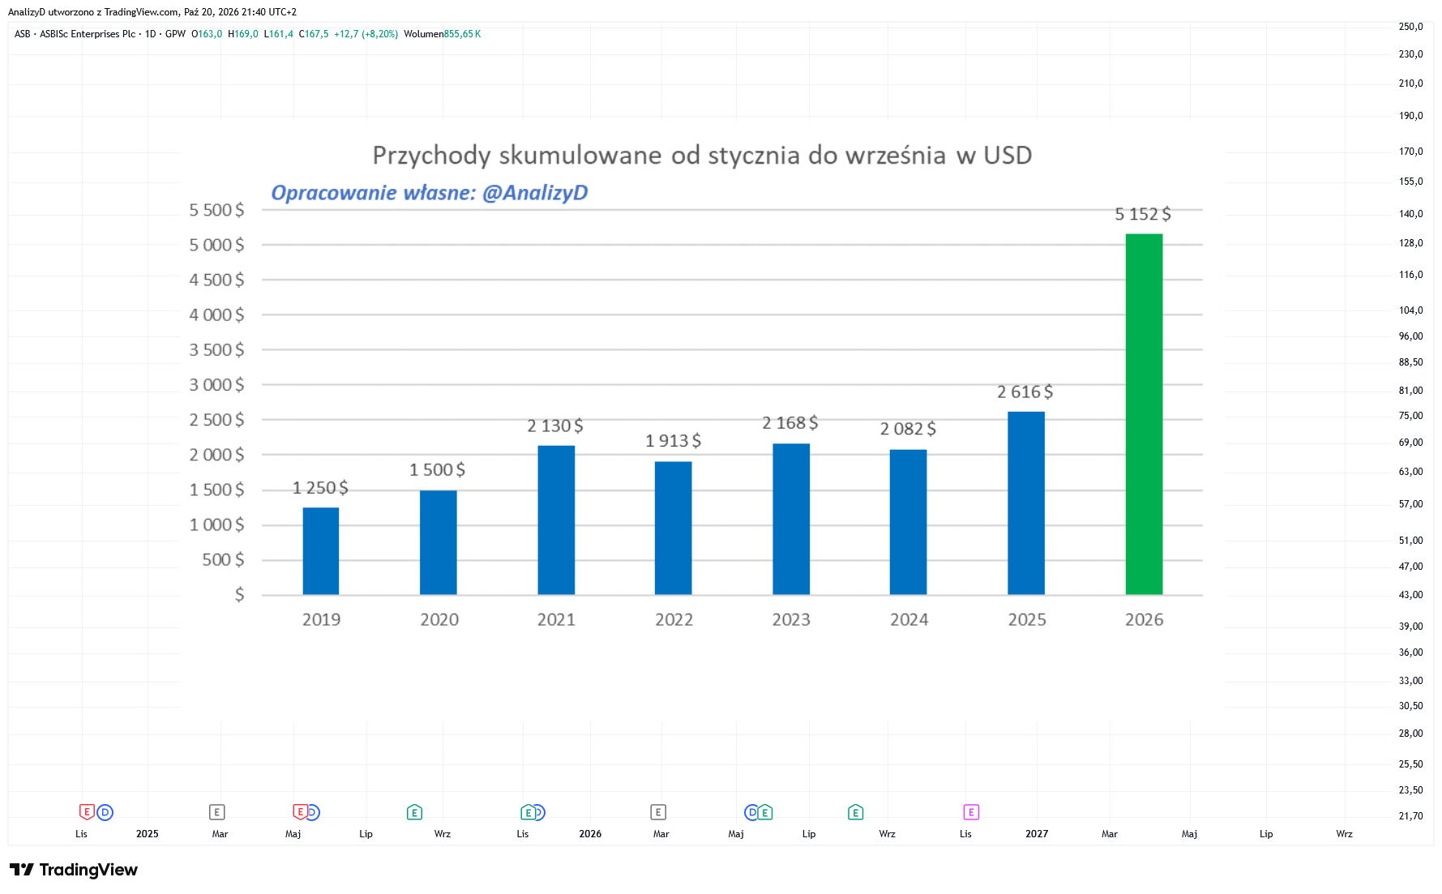The image size is (1442, 894).
Task: Click the '2 616 $' bar value label
Action: (1025, 391)
